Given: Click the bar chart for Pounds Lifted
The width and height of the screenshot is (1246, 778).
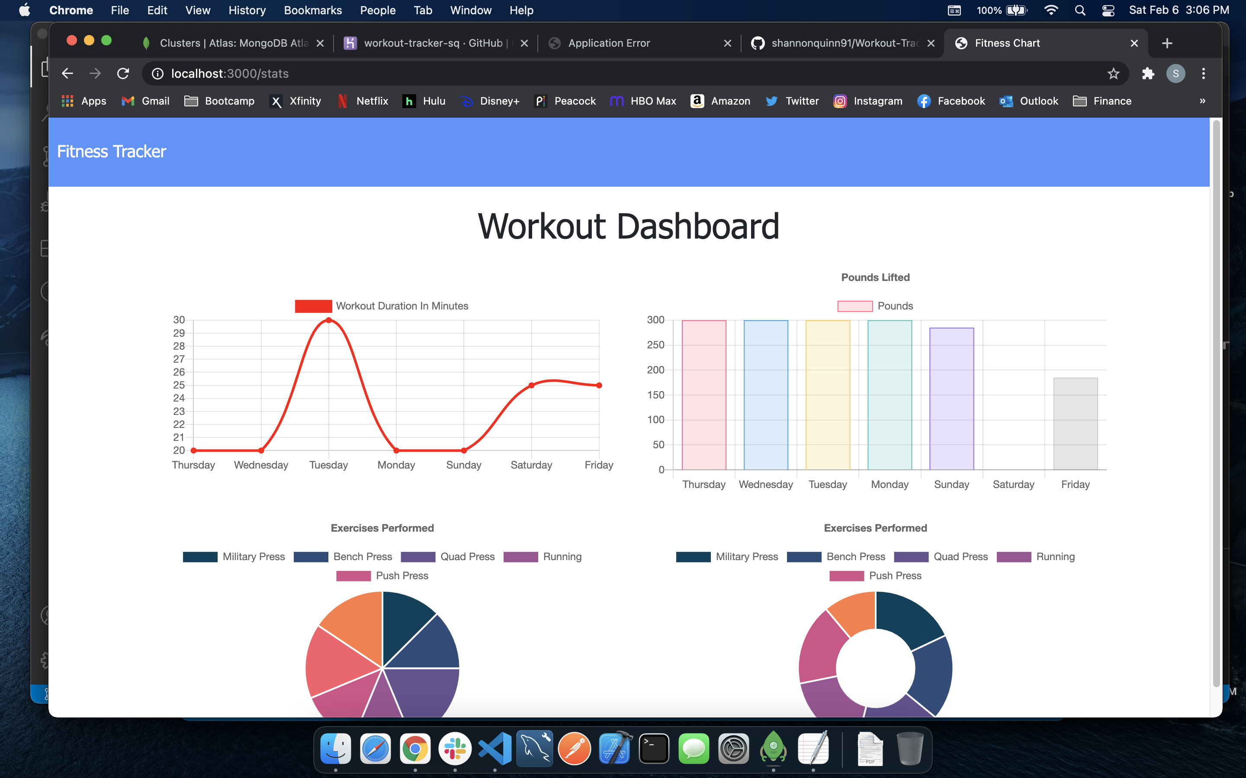Looking at the screenshot, I should point(875,382).
